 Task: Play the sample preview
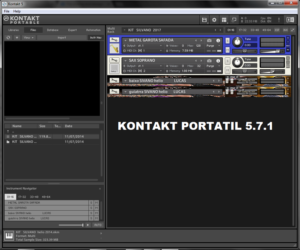pyautogui.click(x=88, y=225)
